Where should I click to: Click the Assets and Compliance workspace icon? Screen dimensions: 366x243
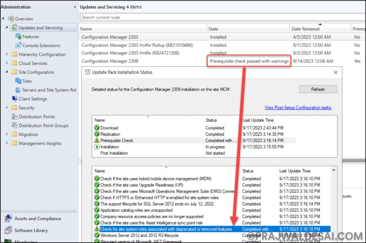8,218
